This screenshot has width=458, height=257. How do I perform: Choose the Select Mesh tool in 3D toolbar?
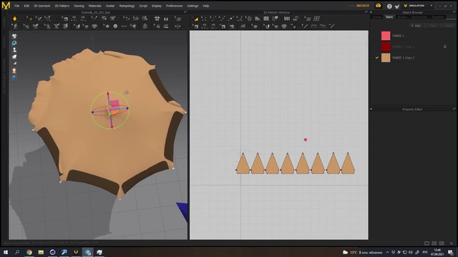click(x=39, y=19)
